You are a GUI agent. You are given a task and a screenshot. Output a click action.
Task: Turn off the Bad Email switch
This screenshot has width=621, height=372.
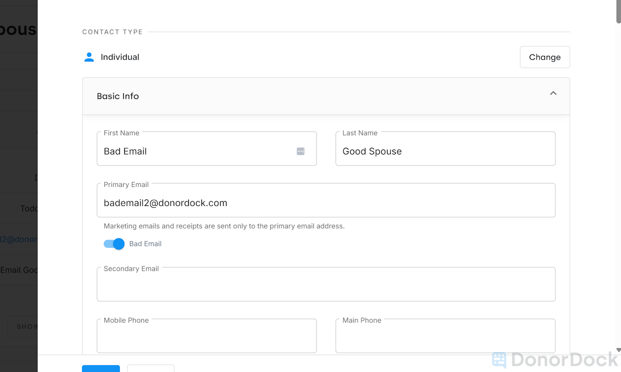pyautogui.click(x=114, y=244)
